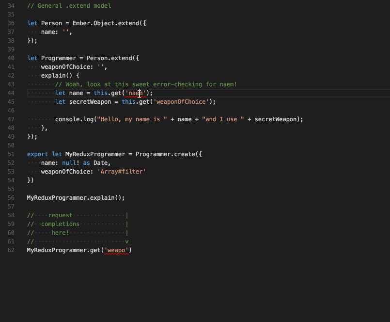The image size is (390, 322).
Task: Click 'Person.extend' on the Programmer line
Action: pos(109,58)
